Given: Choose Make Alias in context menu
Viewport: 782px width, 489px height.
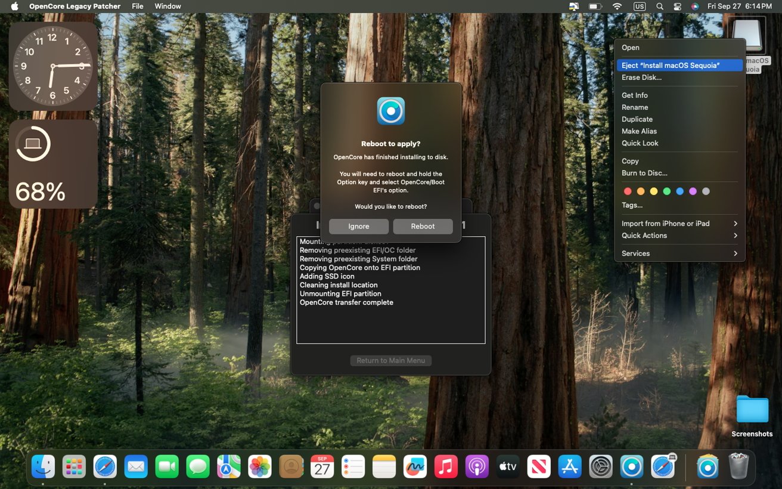Looking at the screenshot, I should (x=679, y=131).
